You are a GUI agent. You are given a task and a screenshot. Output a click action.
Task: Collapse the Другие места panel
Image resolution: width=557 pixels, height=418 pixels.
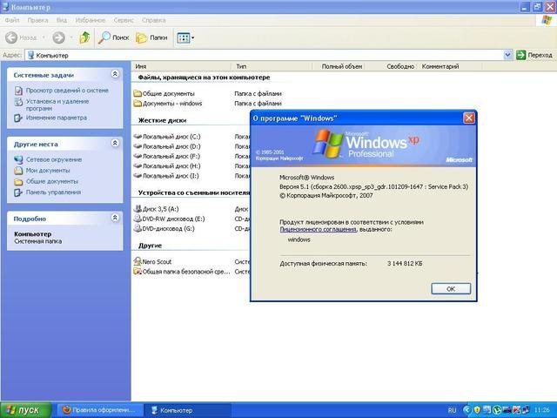coord(115,143)
